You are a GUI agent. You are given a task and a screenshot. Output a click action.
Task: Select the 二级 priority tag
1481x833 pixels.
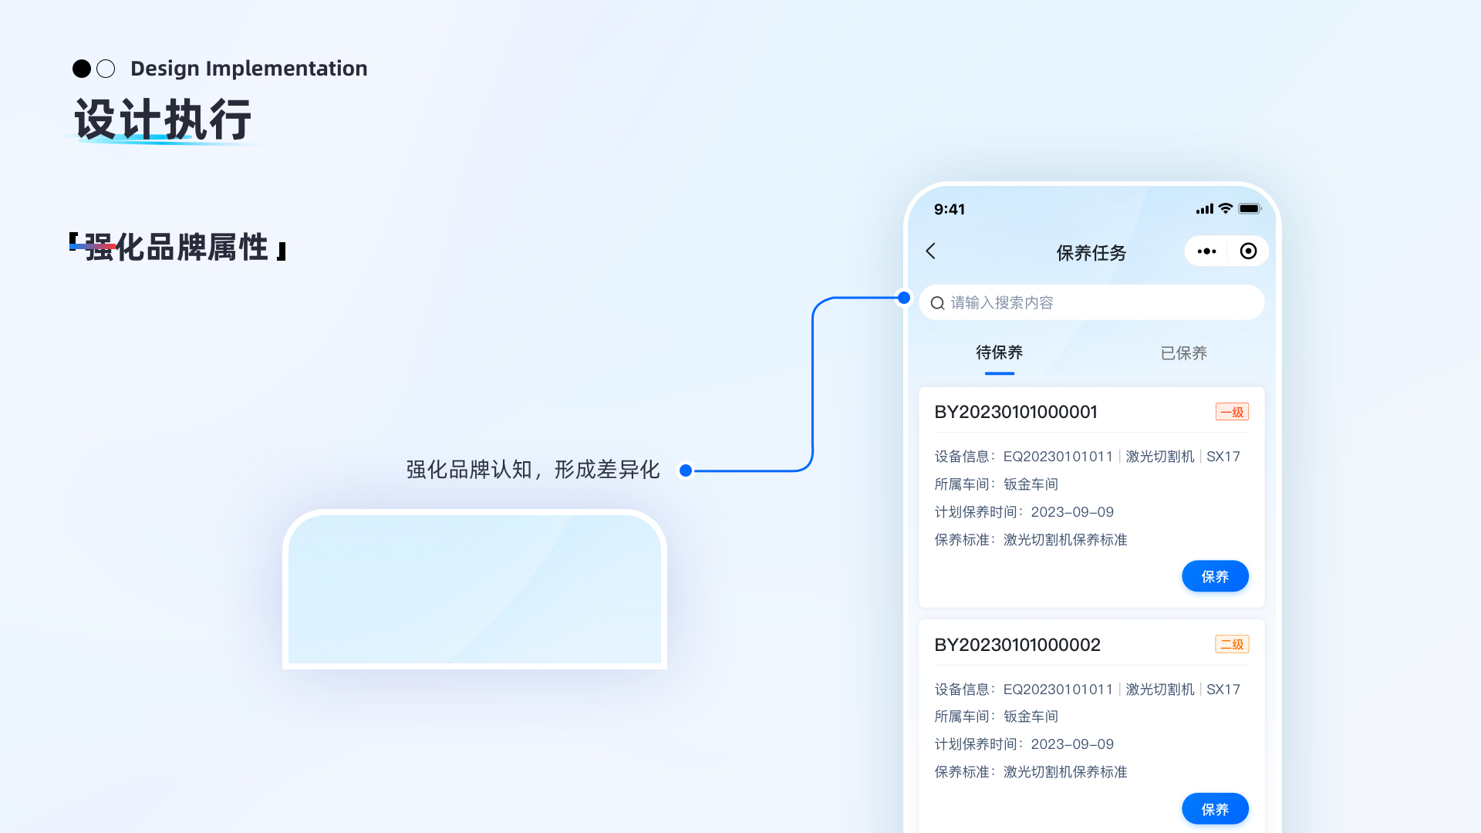(x=1232, y=644)
